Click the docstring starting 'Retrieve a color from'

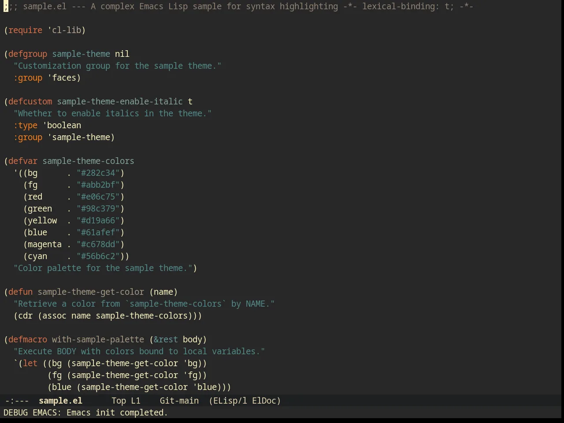(144, 304)
